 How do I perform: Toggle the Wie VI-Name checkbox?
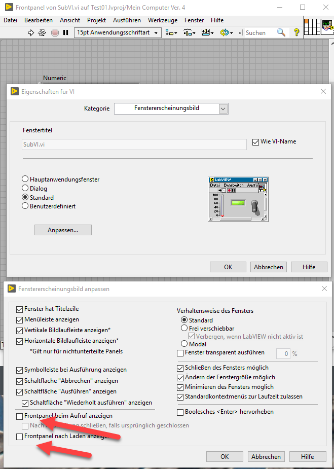255,142
